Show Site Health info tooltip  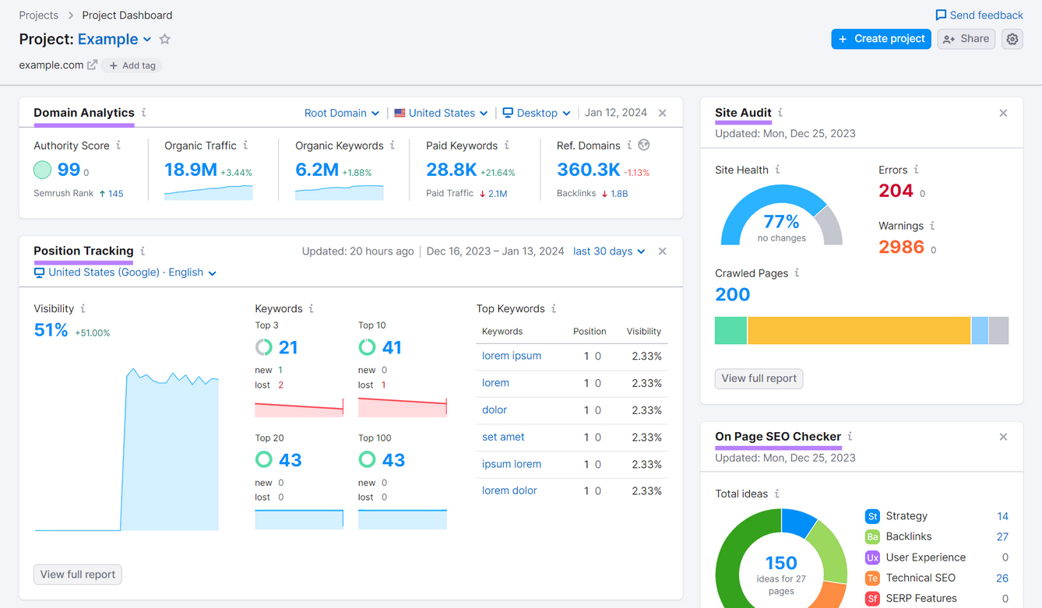[777, 170]
